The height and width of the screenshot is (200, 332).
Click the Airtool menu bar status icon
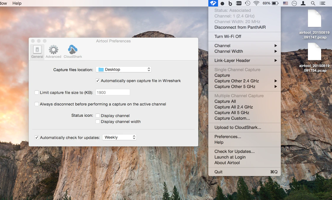pos(213,3)
